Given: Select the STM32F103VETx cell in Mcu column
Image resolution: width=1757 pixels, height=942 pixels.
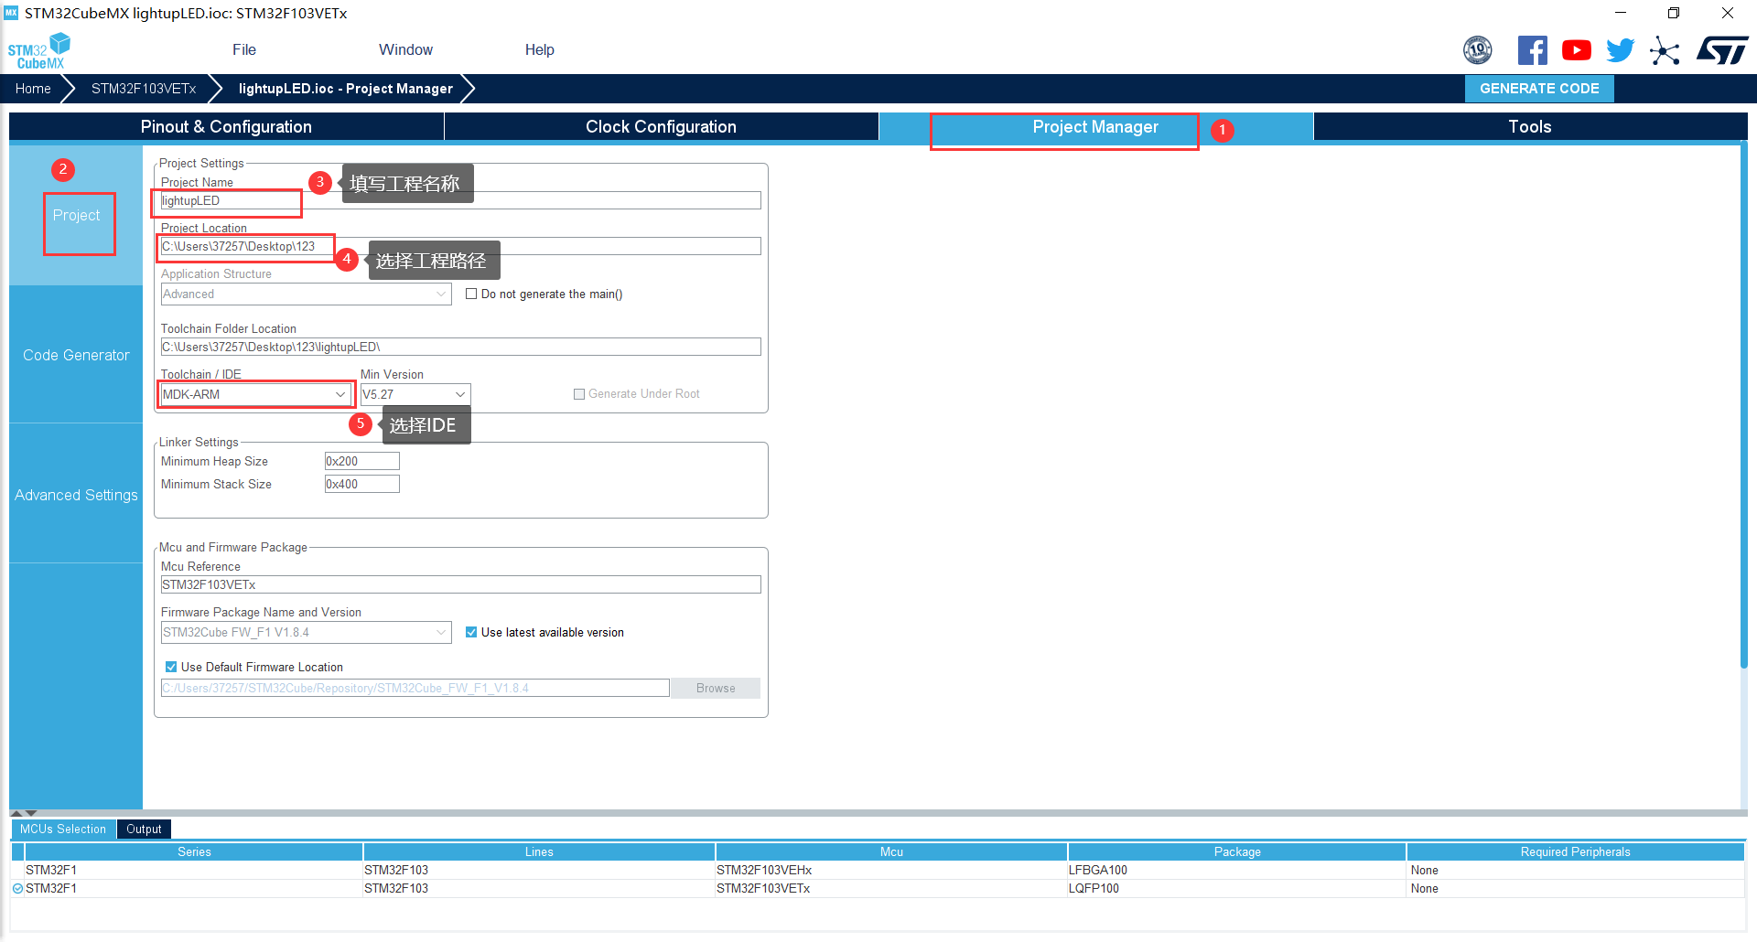Looking at the screenshot, I should click(891, 889).
